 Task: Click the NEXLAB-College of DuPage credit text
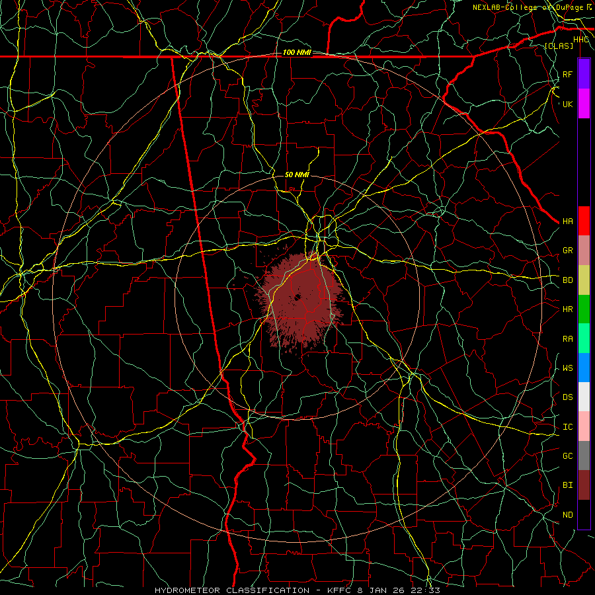(528, 7)
